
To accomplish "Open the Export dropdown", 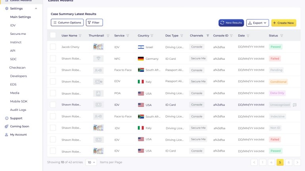I will pos(257,23).
